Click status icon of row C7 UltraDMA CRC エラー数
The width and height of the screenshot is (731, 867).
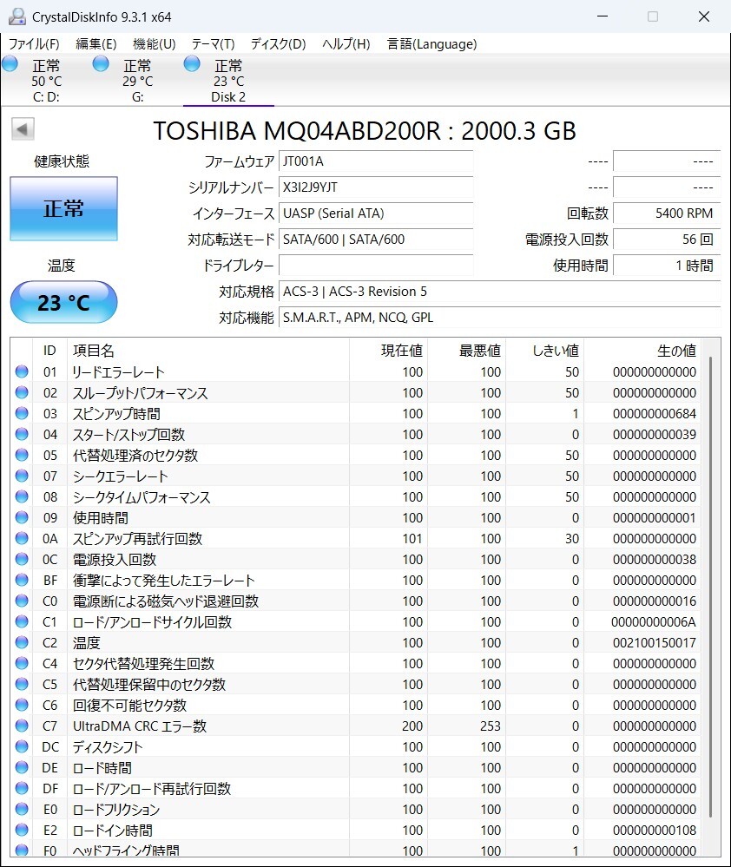click(x=22, y=726)
